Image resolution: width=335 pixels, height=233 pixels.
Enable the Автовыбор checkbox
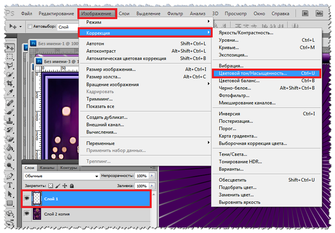tap(30, 26)
